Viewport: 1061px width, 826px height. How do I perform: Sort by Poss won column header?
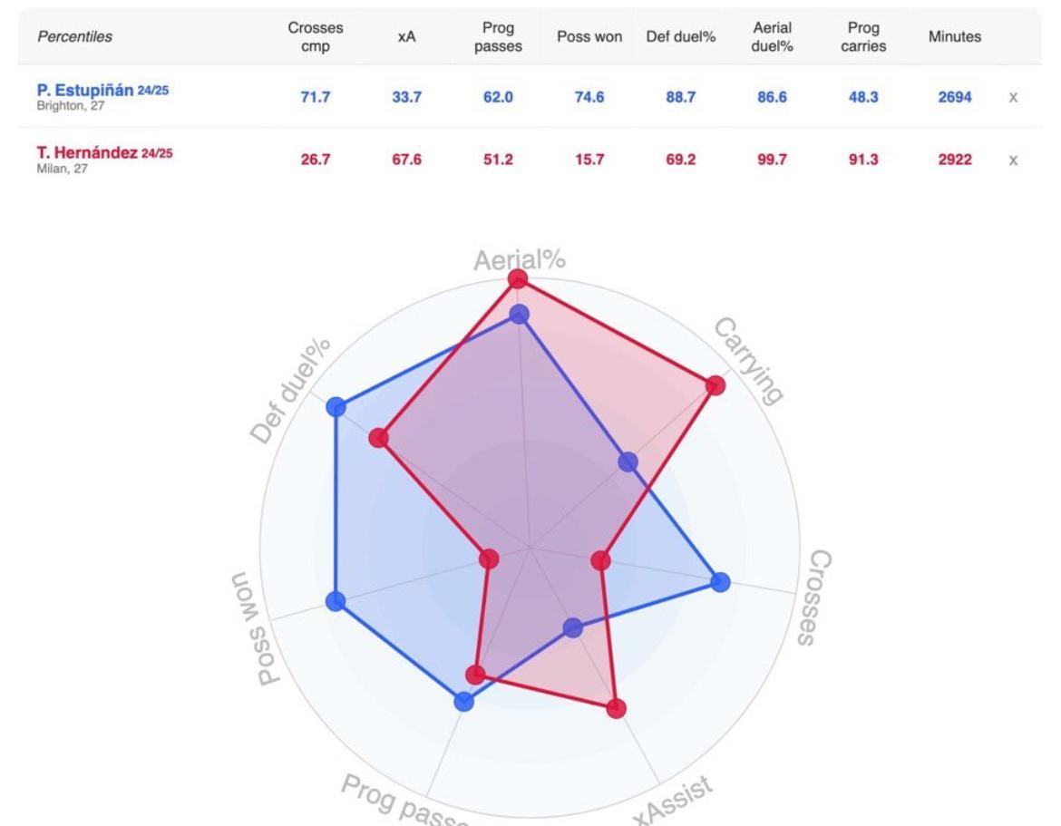click(x=589, y=36)
